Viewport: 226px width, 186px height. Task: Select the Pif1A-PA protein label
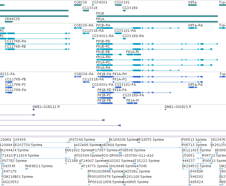[x=120, y=90]
